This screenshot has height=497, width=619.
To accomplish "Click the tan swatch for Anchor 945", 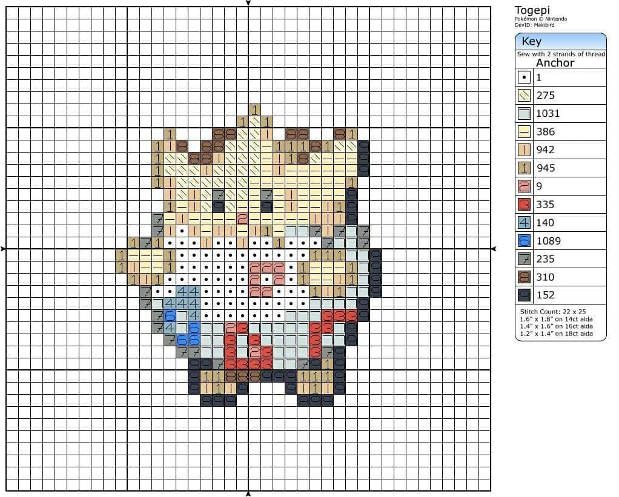I will (524, 168).
